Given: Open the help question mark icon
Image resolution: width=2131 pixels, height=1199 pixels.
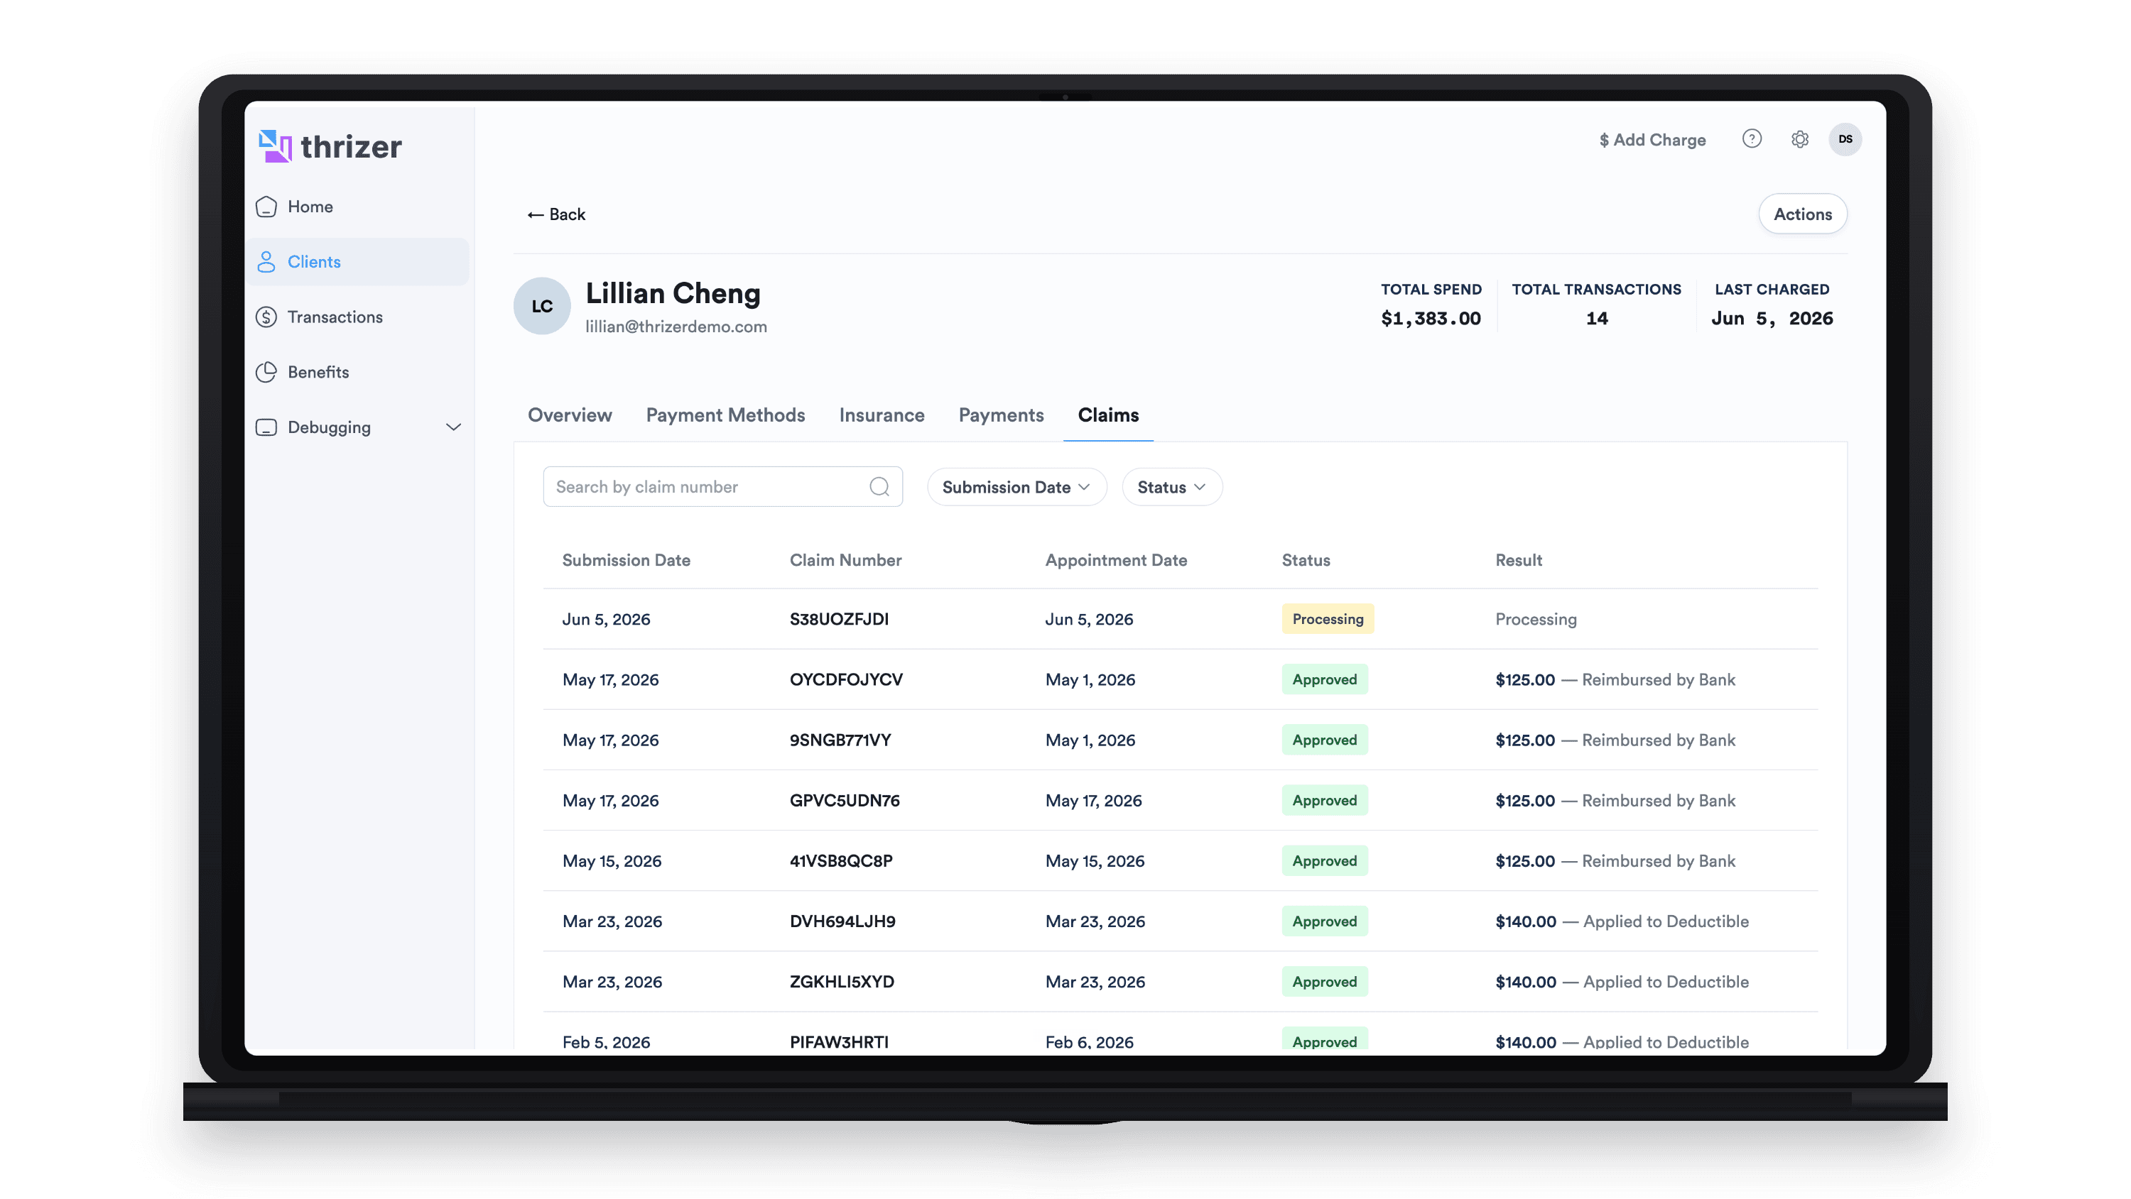Looking at the screenshot, I should (x=1751, y=139).
